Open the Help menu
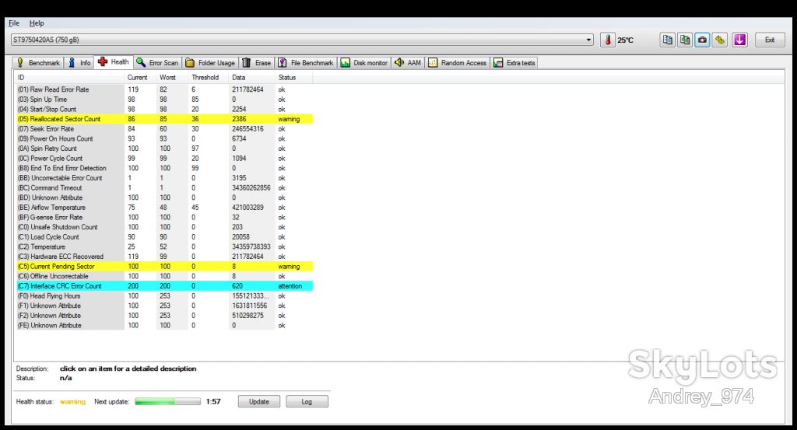 pyautogui.click(x=37, y=23)
